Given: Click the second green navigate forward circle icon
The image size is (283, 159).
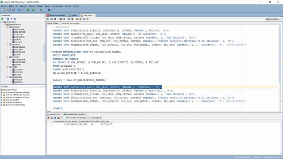Looking at the screenshot, I should (x=34, y=10).
